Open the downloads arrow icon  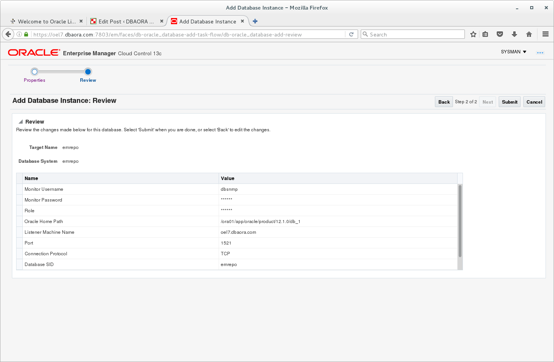click(514, 34)
